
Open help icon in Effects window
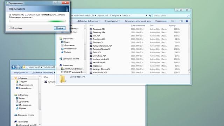[187, 21]
